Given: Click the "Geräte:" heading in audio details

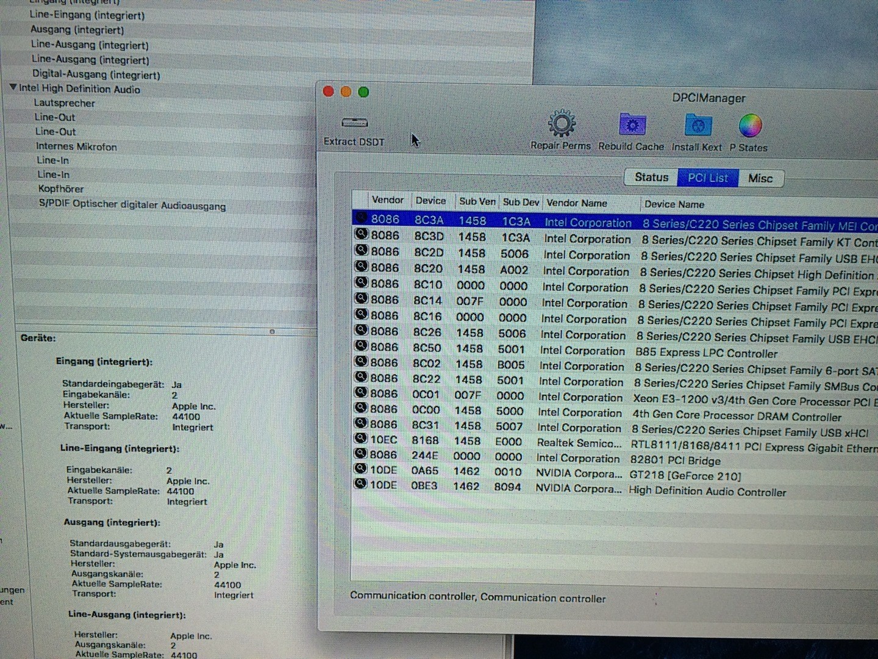Looking at the screenshot, I should coord(38,337).
